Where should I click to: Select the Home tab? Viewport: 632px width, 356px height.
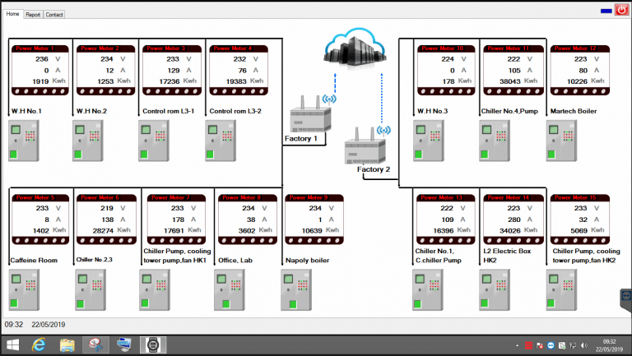[x=13, y=15]
